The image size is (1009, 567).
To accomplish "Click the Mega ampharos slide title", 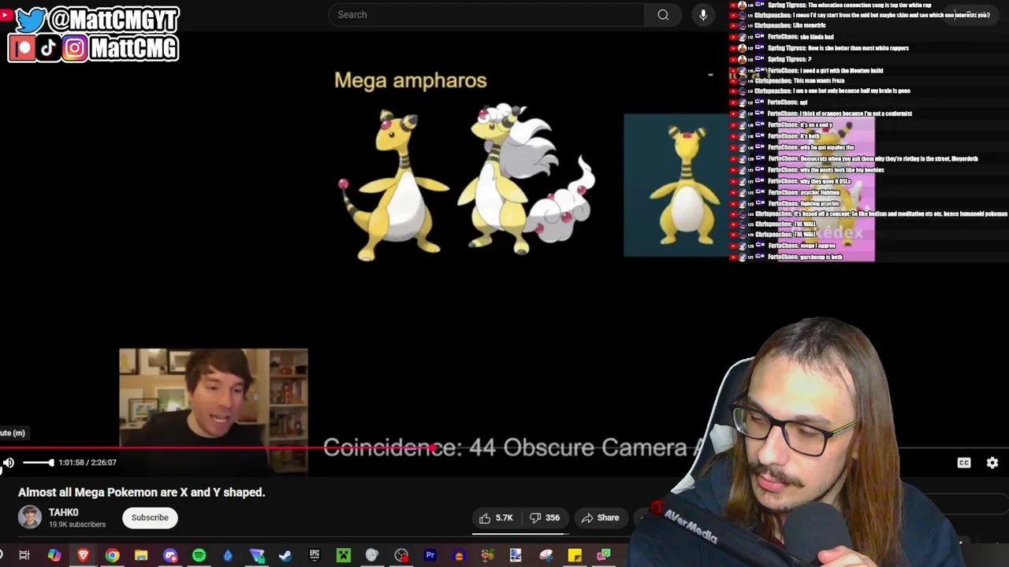I will click(x=411, y=80).
